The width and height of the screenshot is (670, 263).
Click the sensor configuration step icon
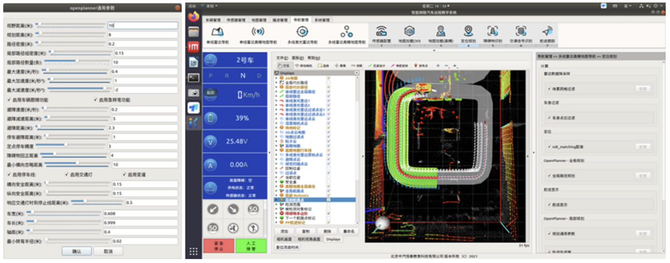click(381, 32)
